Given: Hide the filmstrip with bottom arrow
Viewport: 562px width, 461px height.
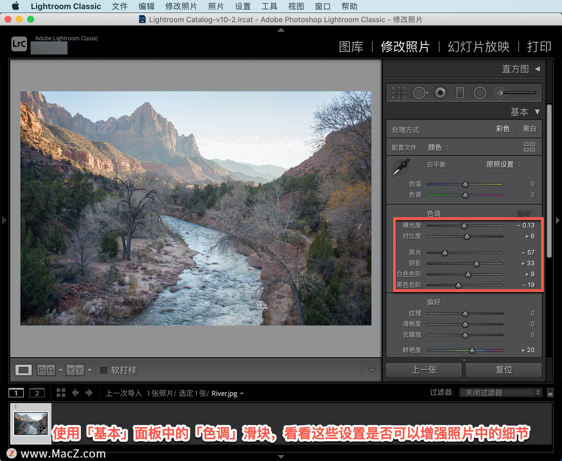Looking at the screenshot, I should pos(281,456).
